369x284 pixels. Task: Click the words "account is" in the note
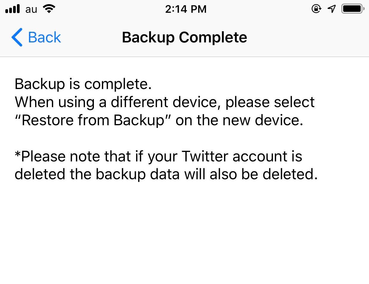[267, 156]
